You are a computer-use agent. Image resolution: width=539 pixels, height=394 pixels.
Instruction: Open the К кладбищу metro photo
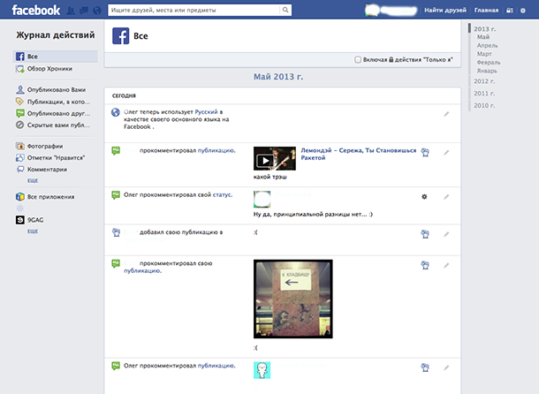pyautogui.click(x=293, y=299)
